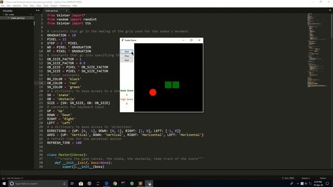This screenshot has width=333, height=187.
Task: Open the View menu
Action: [x=32, y=6]
